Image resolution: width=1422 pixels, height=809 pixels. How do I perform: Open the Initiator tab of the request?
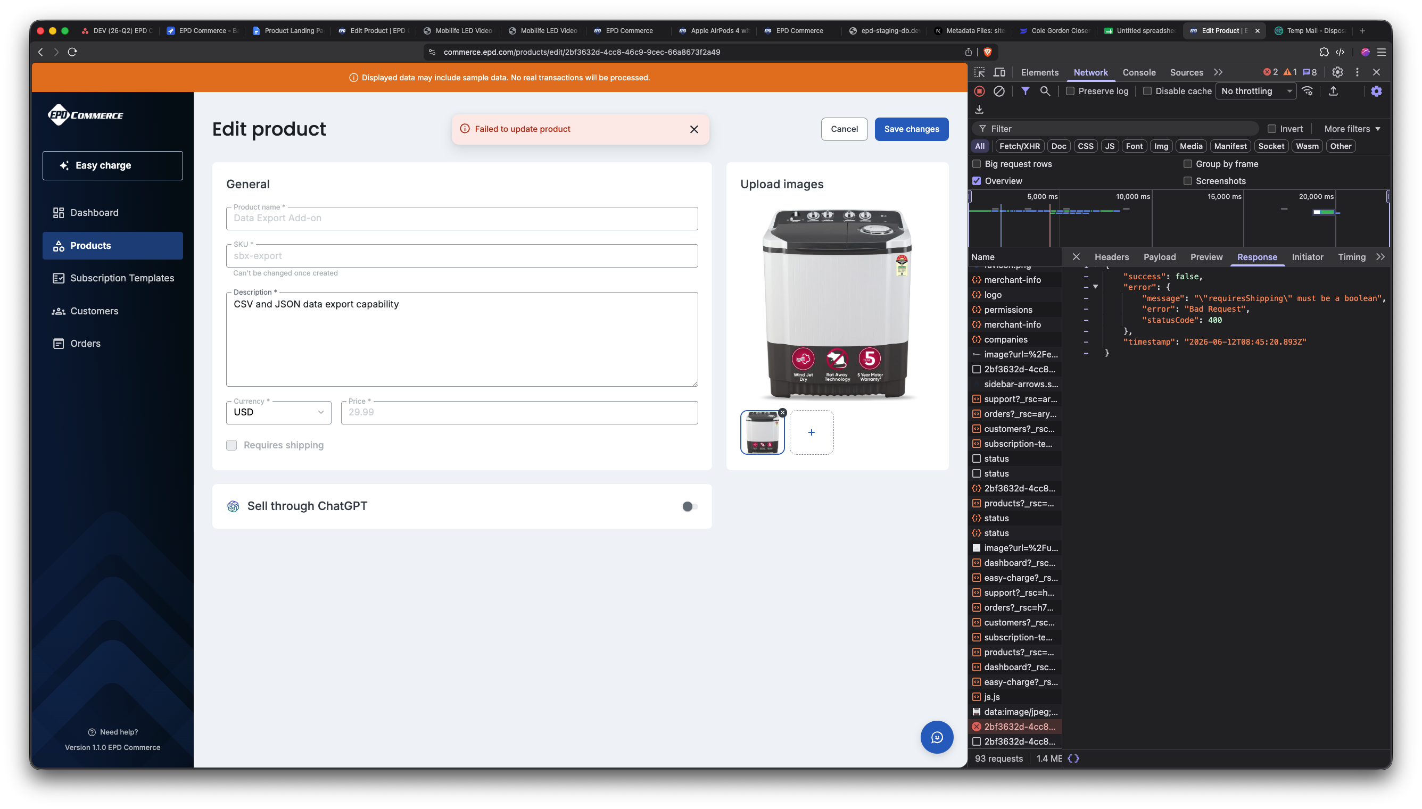point(1307,257)
